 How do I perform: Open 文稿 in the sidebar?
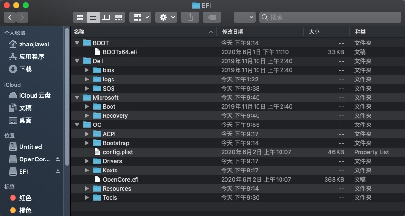pyautogui.click(x=20, y=108)
